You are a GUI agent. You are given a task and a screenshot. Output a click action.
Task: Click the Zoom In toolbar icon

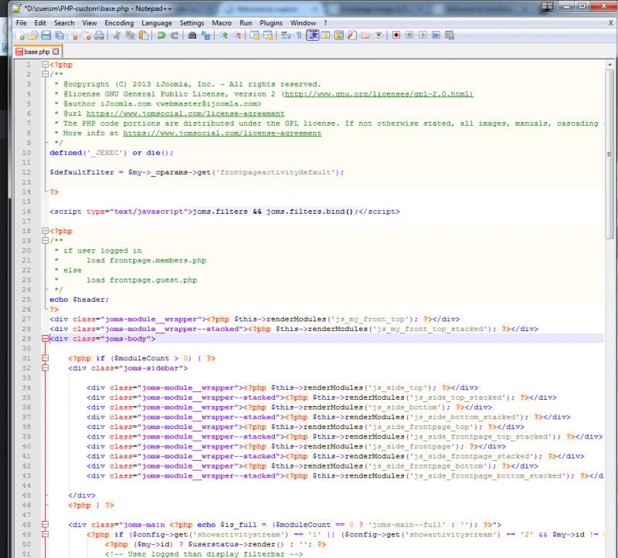[223, 36]
